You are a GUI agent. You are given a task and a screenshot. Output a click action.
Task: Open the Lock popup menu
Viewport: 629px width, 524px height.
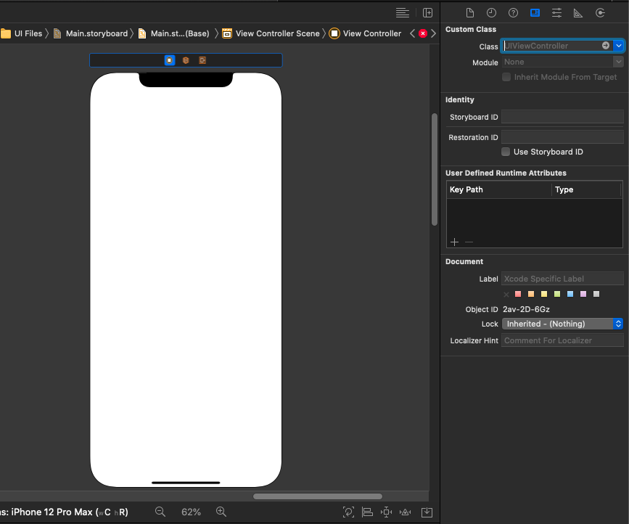[x=562, y=324]
